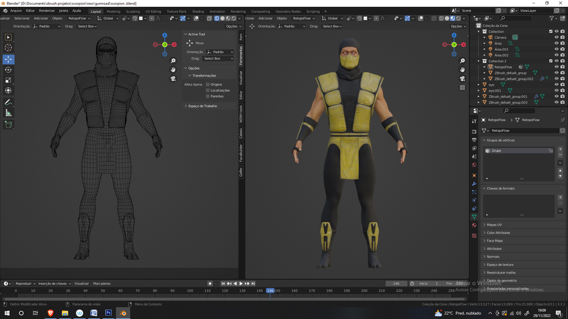Click Opções button in left viewport

pyautogui.click(x=233, y=27)
